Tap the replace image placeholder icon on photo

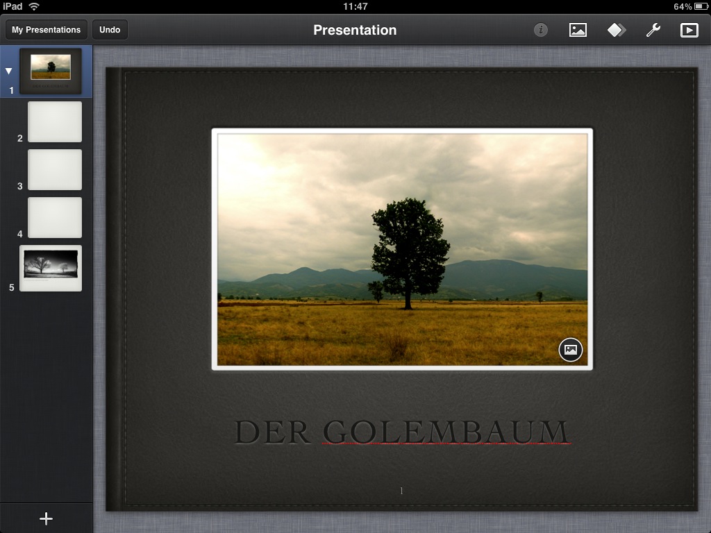click(571, 350)
